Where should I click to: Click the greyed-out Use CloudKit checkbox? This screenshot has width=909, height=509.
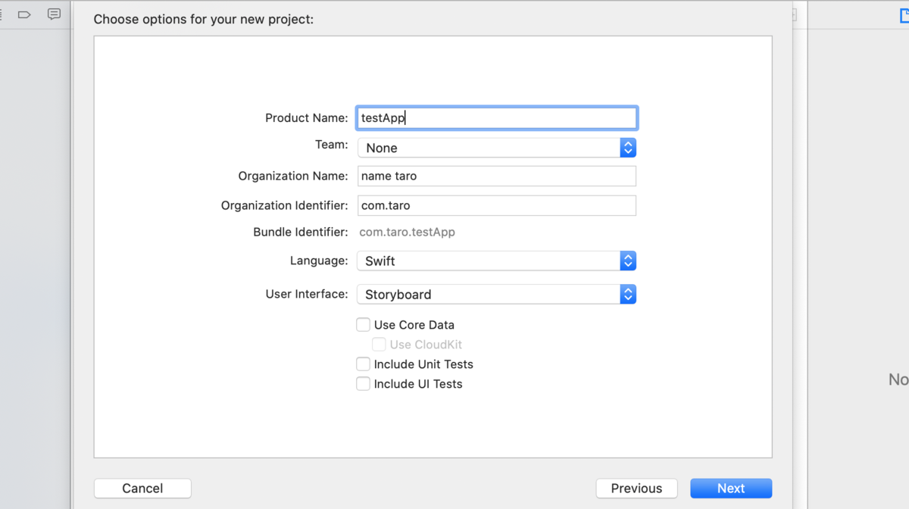point(379,345)
